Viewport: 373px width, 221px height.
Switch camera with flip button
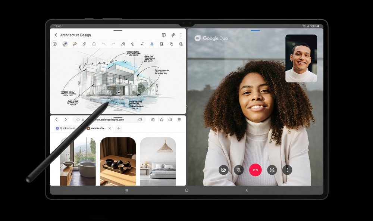point(272,170)
